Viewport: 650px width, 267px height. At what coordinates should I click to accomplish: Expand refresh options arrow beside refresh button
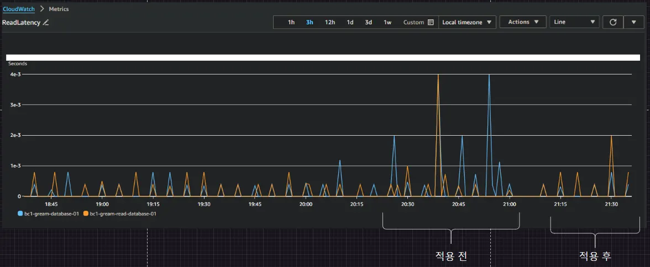coord(633,22)
